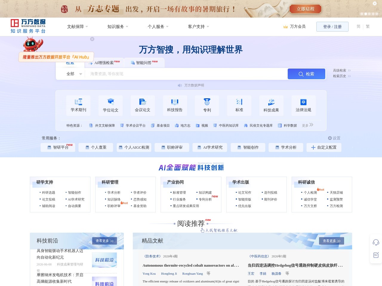Click the 设置 gear icon
382x286 pixels.
tap(330, 138)
